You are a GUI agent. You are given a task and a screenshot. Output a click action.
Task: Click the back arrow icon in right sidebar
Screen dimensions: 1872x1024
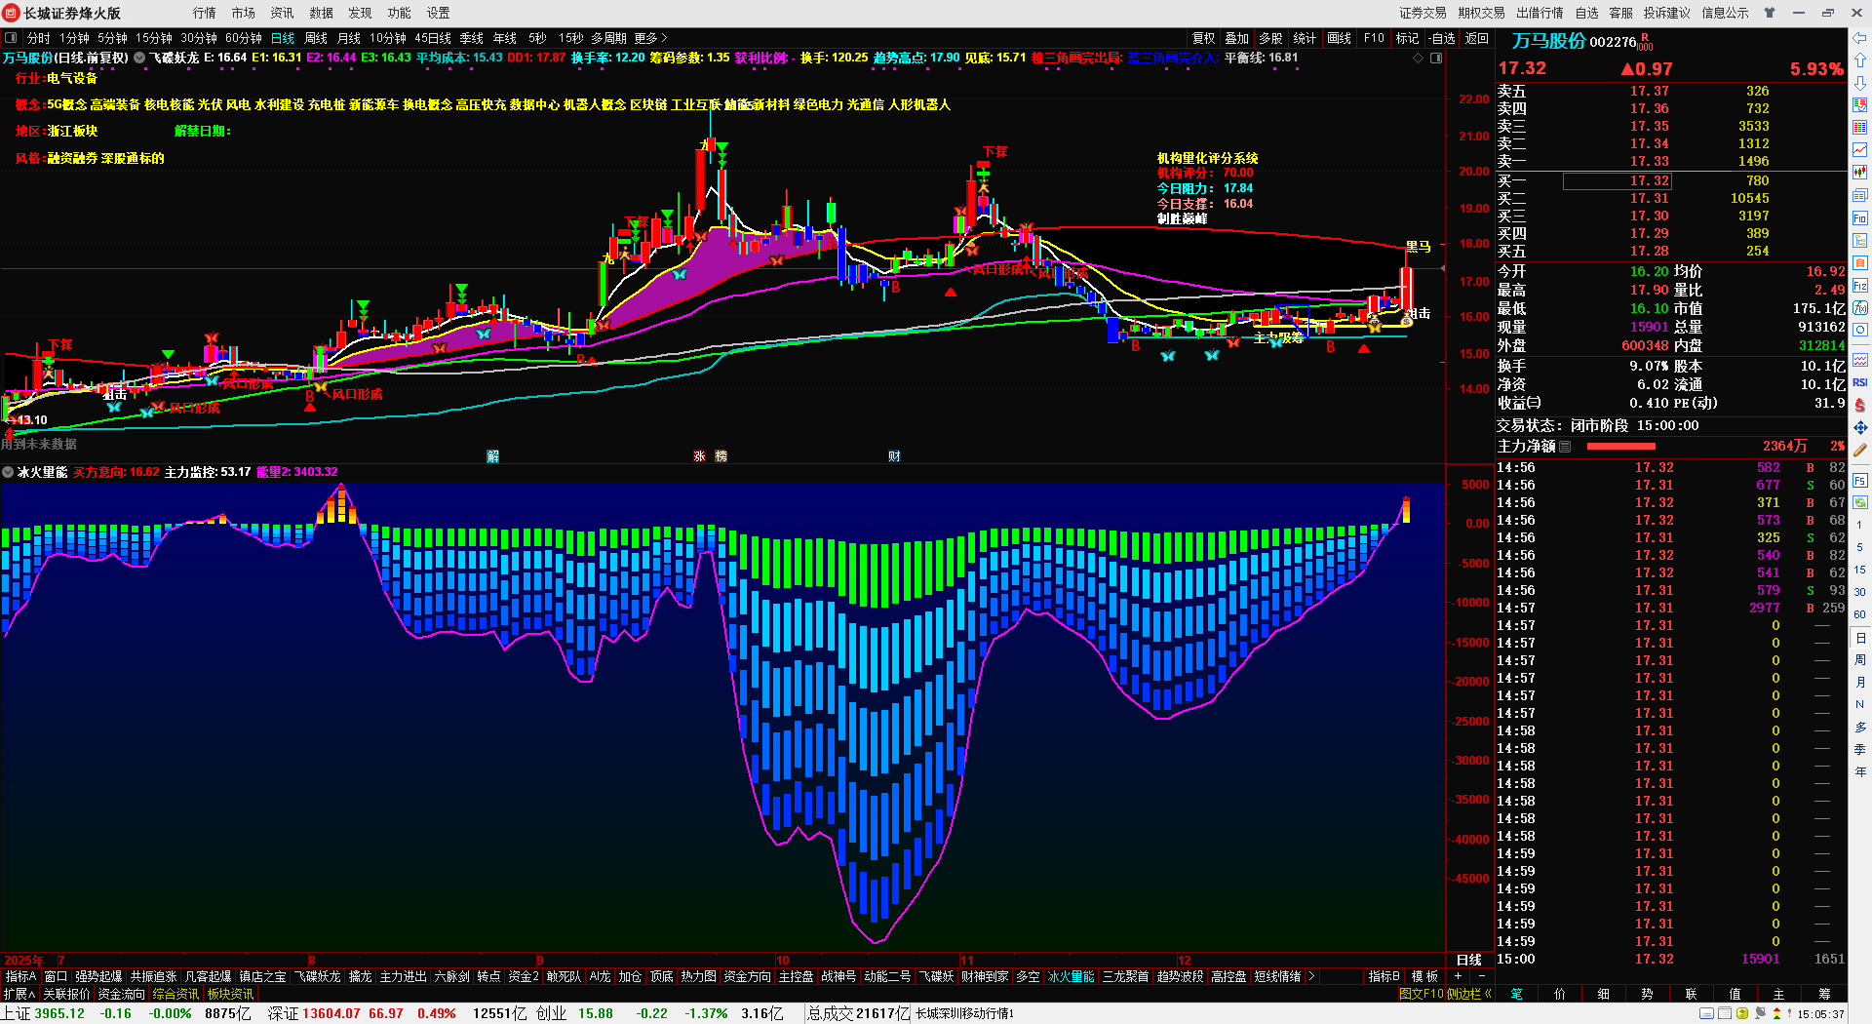(1860, 38)
